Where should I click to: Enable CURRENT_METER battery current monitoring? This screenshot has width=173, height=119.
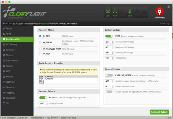click(109, 75)
